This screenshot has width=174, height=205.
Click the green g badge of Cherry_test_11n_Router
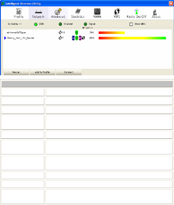pos(77,38)
